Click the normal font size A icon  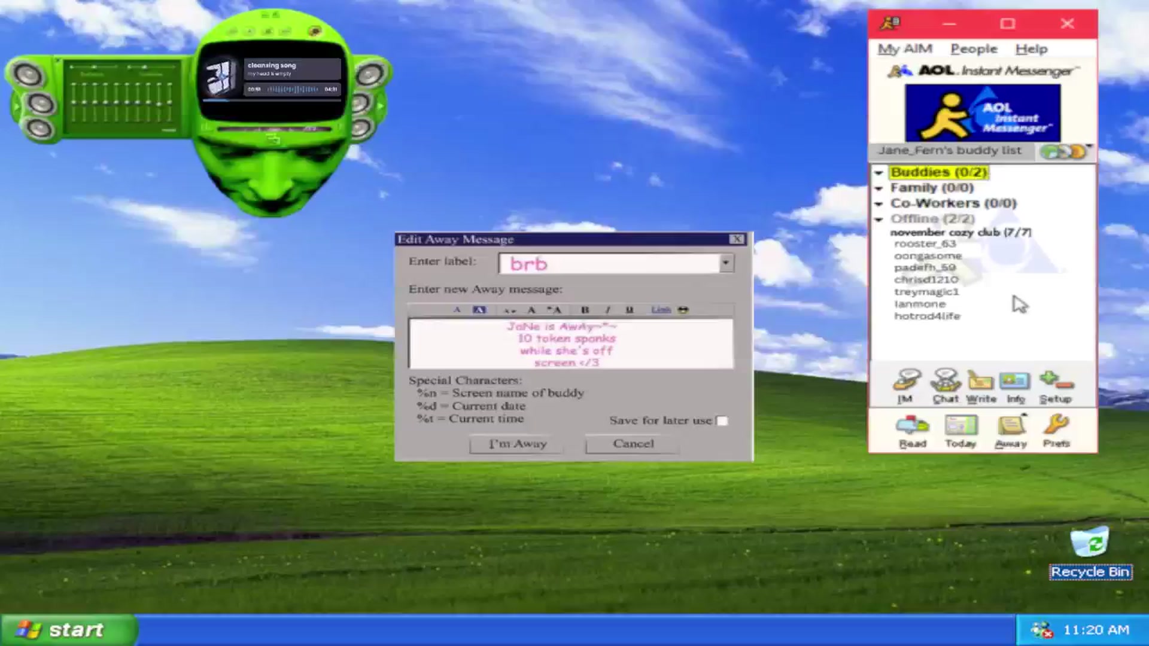tap(531, 309)
